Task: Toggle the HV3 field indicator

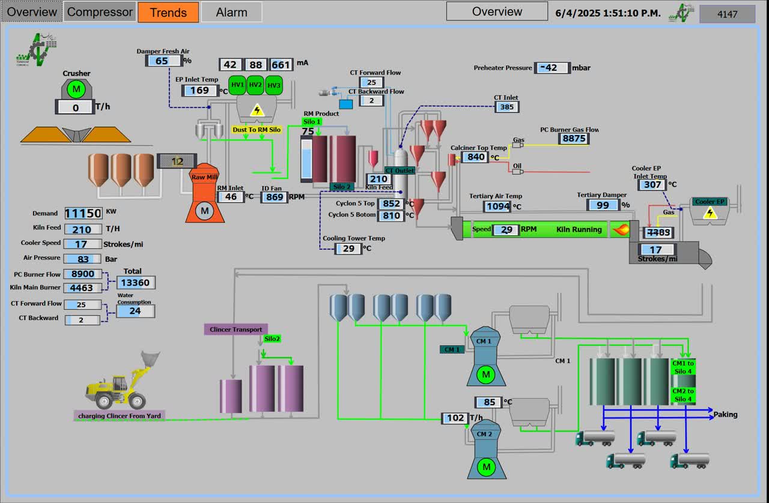Action: coord(274,85)
